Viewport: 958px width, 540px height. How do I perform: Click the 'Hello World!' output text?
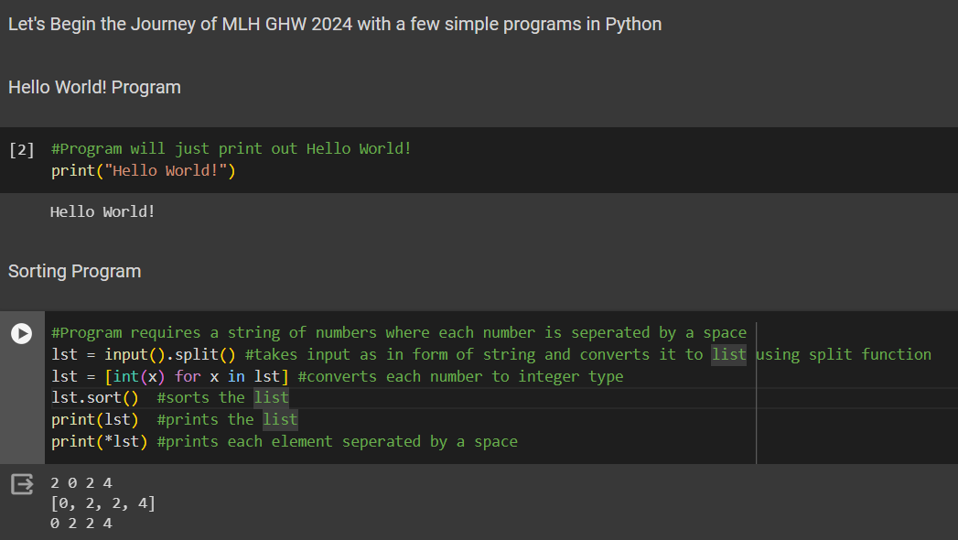(102, 212)
